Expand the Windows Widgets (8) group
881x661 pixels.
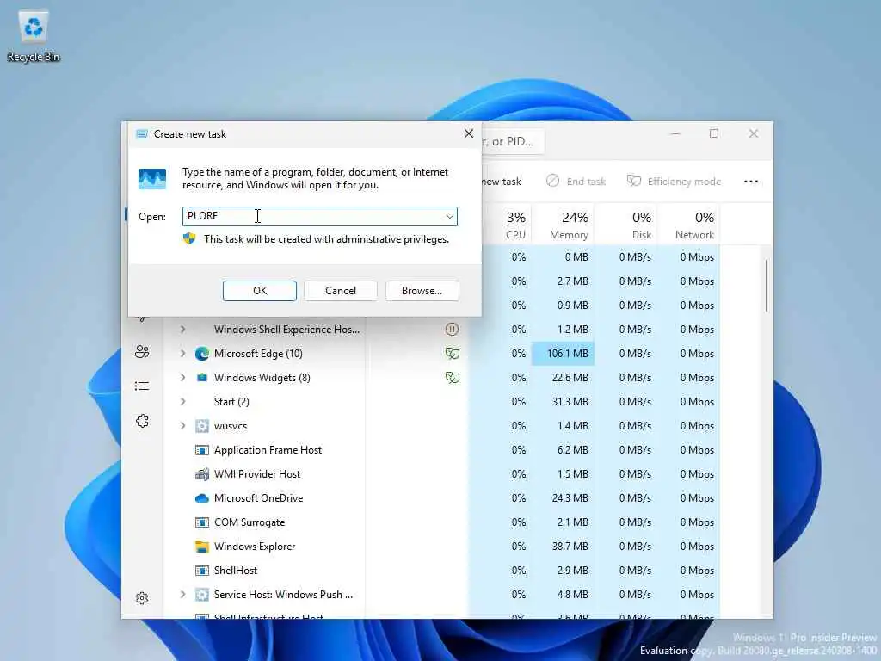182,378
